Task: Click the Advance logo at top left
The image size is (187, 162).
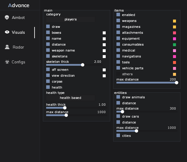Action: [19, 5]
